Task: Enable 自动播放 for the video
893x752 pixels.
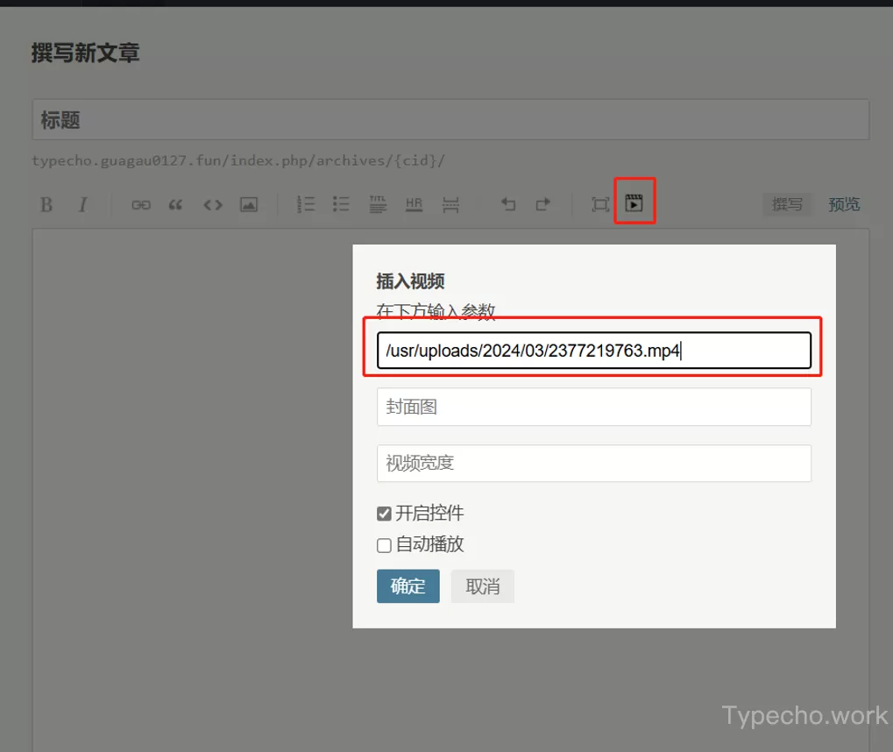Action: 384,544
